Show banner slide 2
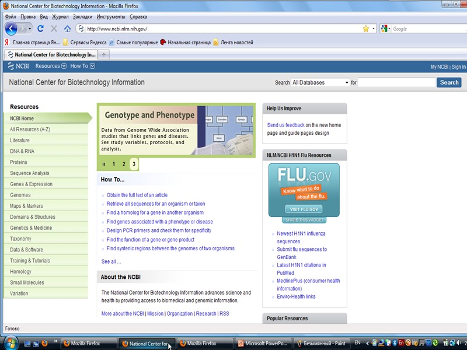This screenshot has width=467, height=350. point(124,164)
